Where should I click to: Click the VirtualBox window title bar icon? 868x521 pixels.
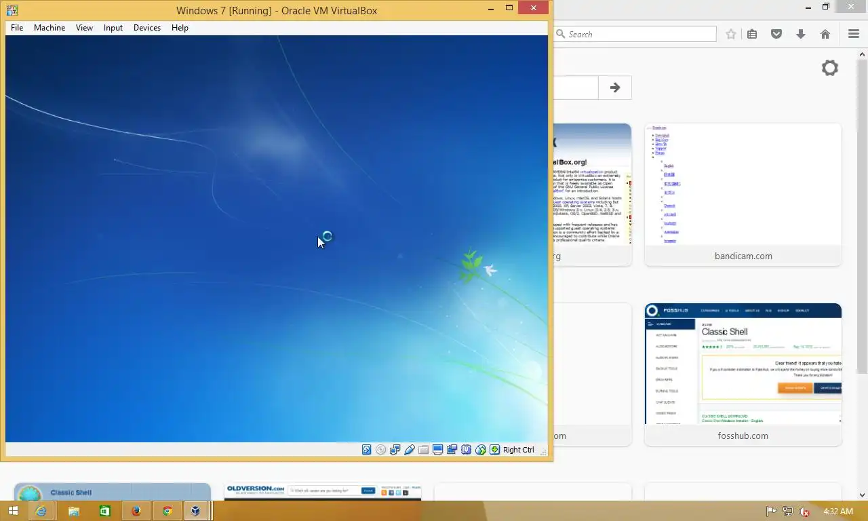[12, 10]
